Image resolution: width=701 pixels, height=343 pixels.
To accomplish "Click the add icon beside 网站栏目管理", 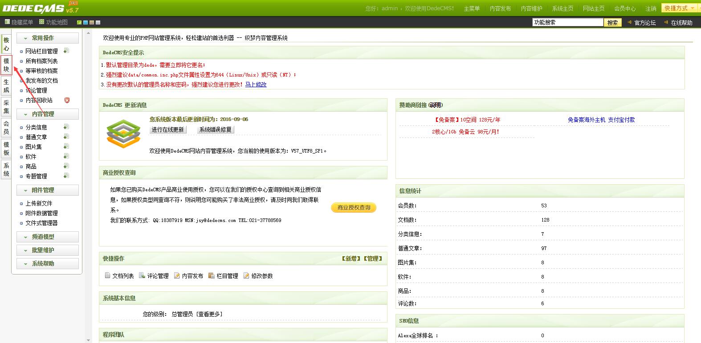I will [66, 51].
